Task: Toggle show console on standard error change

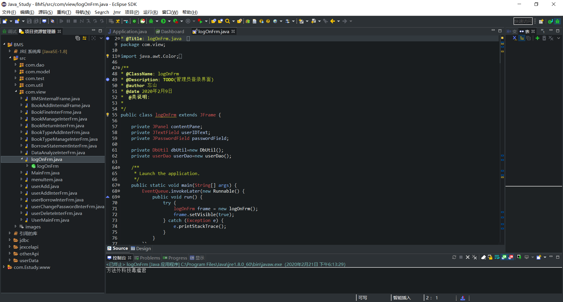Action: 511,257
